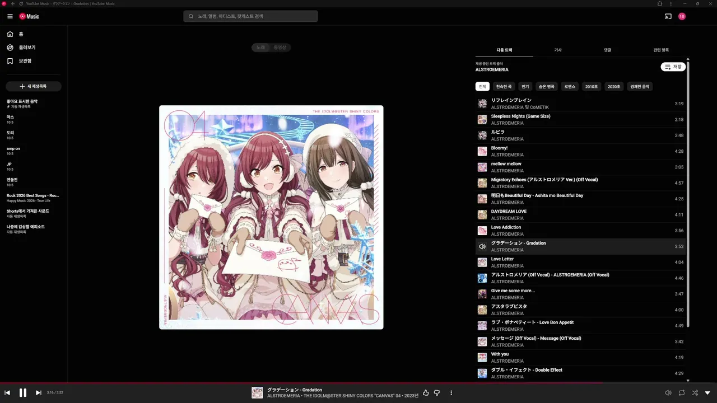Image resolution: width=717 pixels, height=403 pixels.
Task: Pause the current song
Action: pos(23,393)
